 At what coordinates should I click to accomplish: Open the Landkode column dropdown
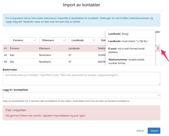81,40
